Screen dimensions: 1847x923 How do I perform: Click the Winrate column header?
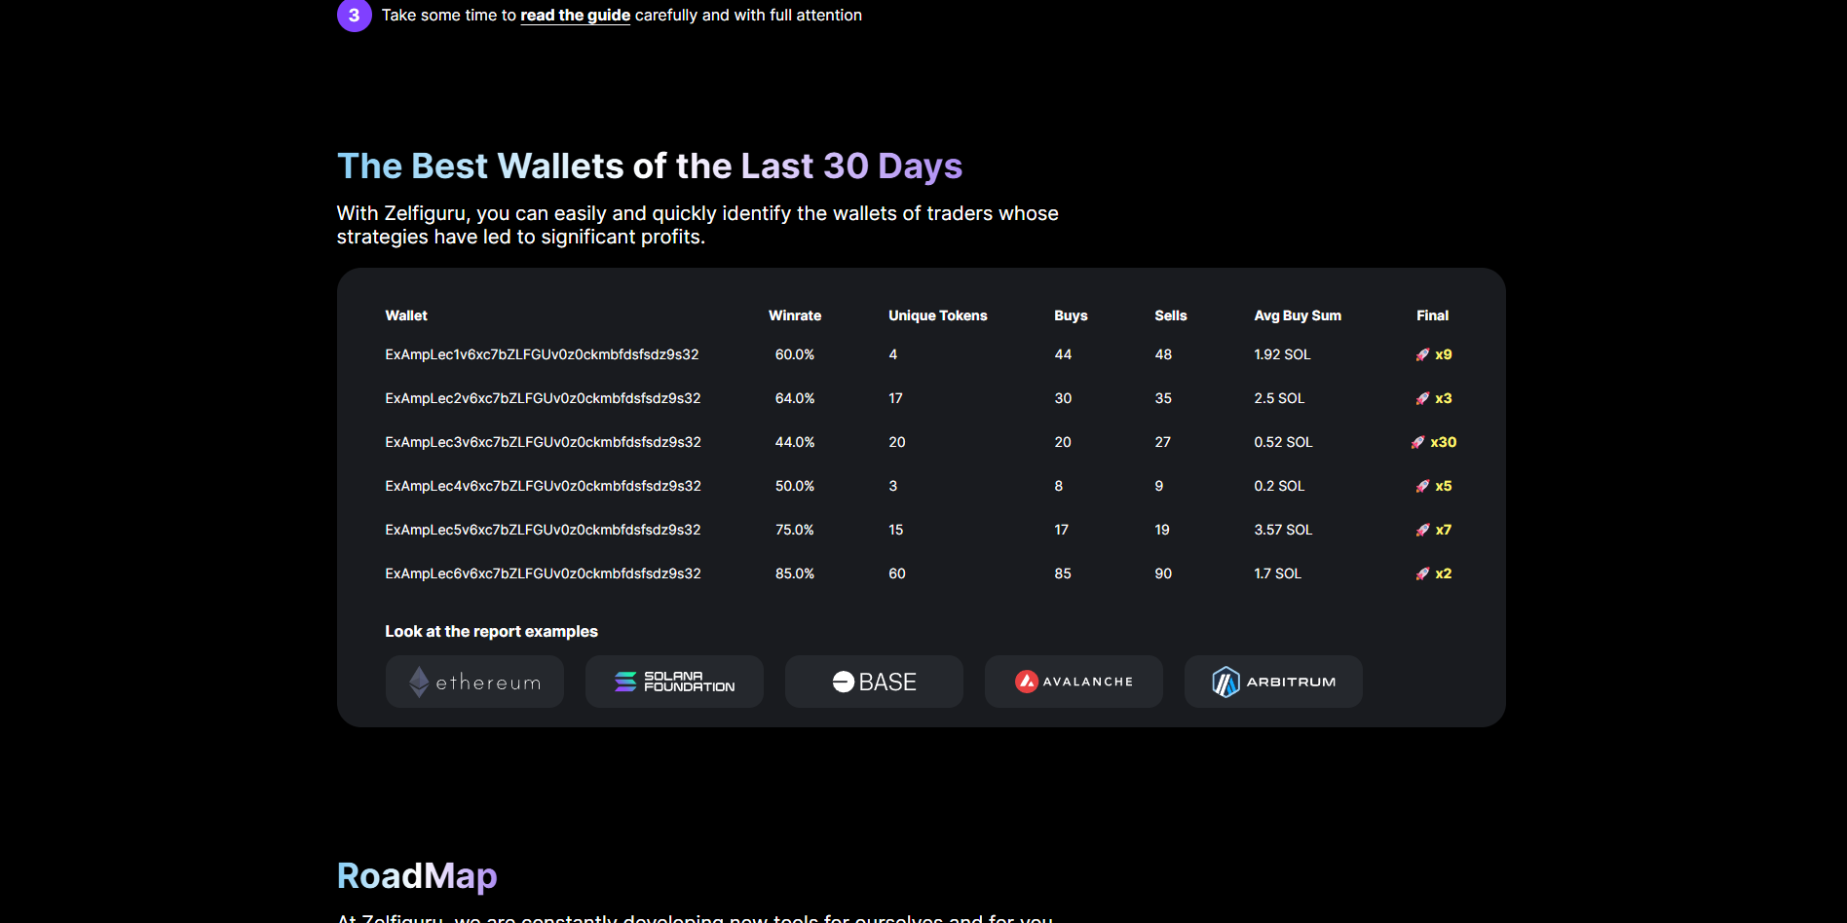point(794,315)
